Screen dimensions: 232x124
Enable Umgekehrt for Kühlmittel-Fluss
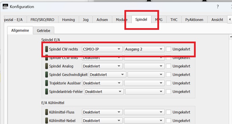pos(168,112)
